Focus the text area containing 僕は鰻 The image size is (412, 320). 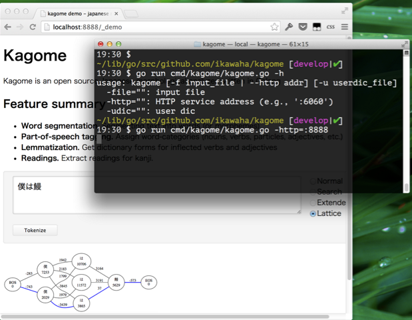(x=157, y=195)
